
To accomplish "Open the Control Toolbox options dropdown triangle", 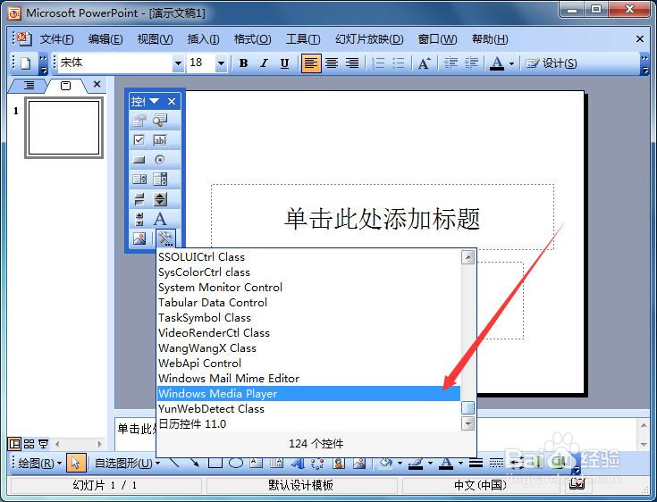I will pyautogui.click(x=154, y=101).
